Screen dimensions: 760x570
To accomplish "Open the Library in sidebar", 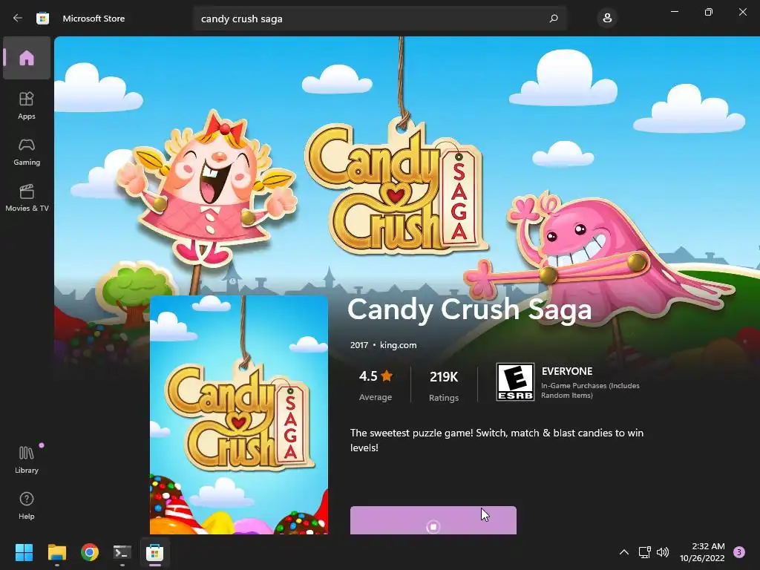I will click(27, 459).
